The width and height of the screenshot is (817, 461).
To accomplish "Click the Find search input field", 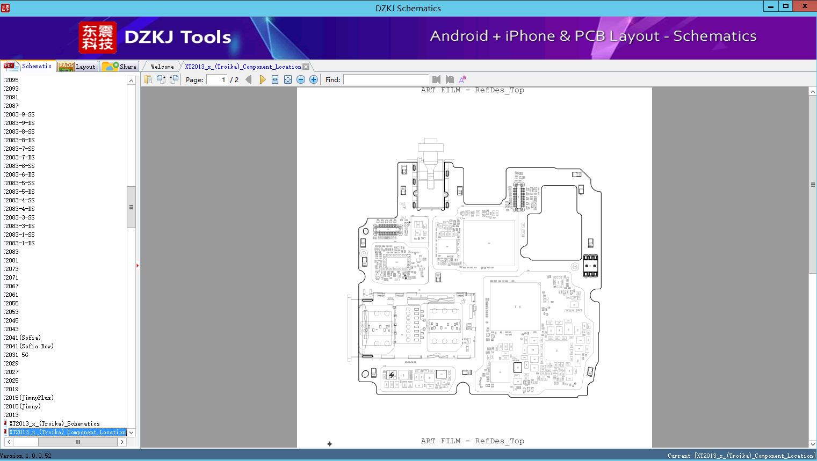I will point(386,79).
